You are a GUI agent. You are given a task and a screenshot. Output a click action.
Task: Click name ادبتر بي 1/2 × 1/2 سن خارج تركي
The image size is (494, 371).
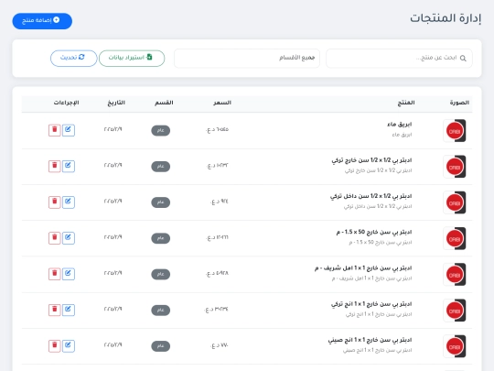point(371,160)
